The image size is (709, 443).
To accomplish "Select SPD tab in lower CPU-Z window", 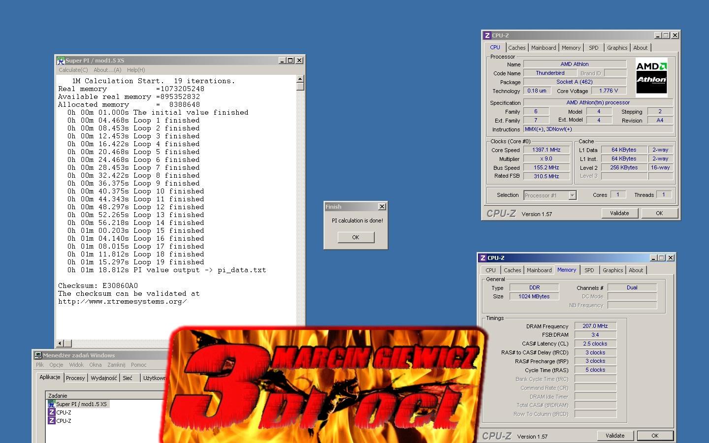I will (x=589, y=270).
